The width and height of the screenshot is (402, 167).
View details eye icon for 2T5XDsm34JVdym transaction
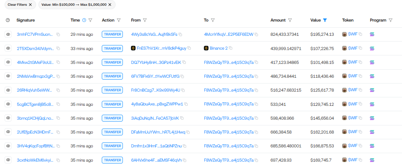point(8,48)
